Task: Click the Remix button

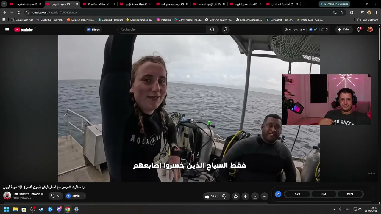Action: point(73,196)
